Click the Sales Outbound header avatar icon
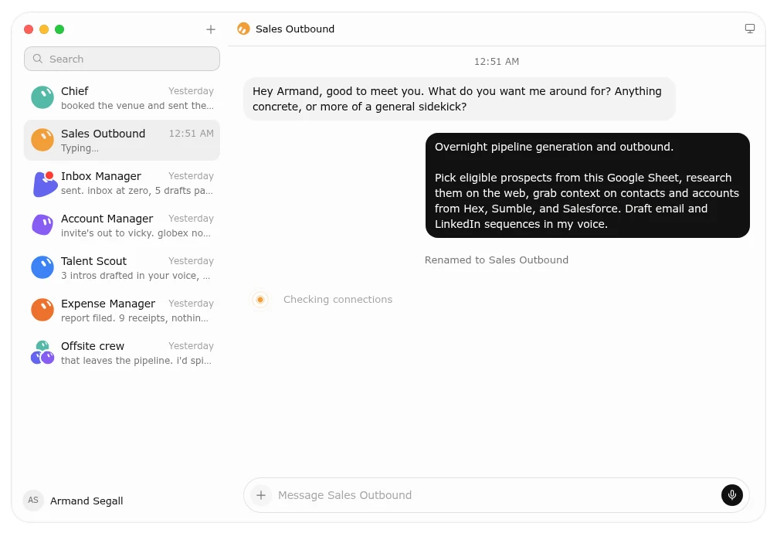 tap(243, 29)
